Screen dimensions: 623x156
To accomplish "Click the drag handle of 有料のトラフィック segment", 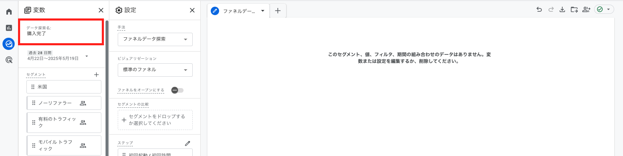I will click(x=34, y=122).
